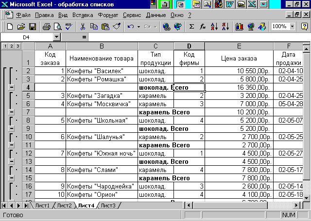Open the Сервис menu
Viewport: 311px width, 221px height.
[x=132, y=15]
